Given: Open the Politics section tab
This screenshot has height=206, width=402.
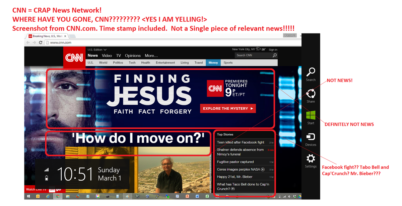Looking at the screenshot, I should tap(118, 63).
